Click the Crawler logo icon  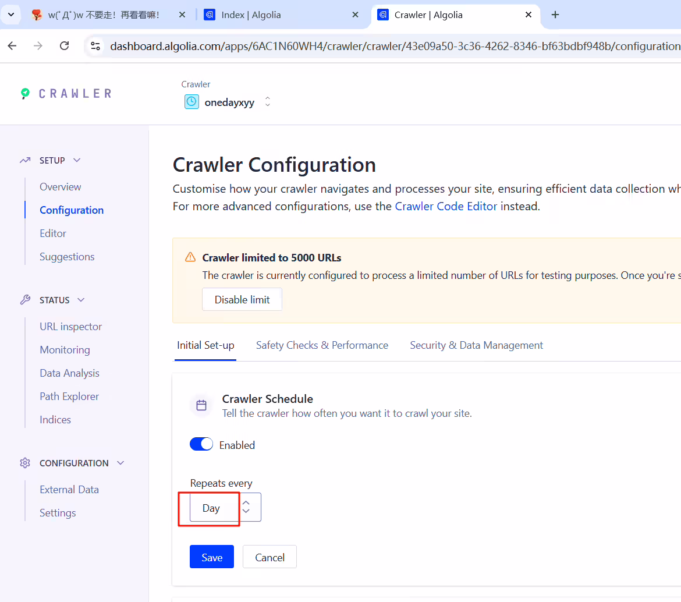(25, 93)
